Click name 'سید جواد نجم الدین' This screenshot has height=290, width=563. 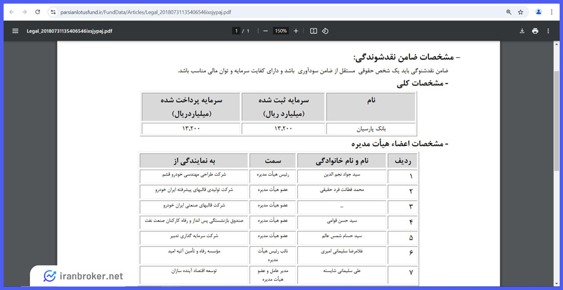[342, 175]
